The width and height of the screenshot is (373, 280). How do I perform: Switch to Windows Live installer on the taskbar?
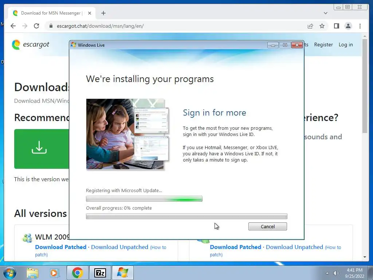122,273
